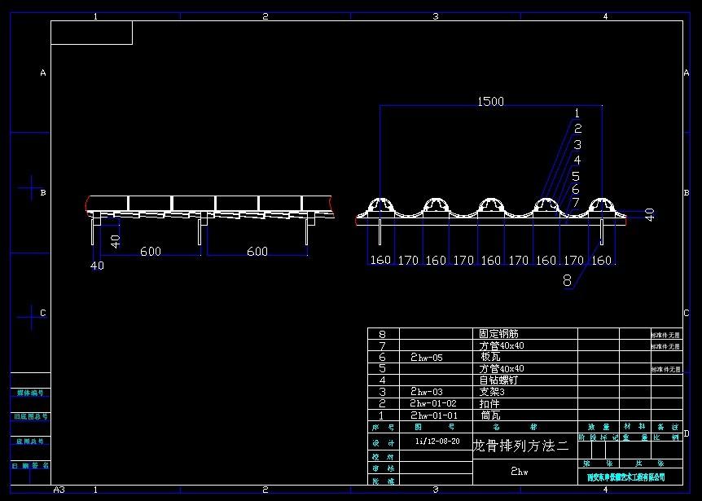Select zone letter A on left border
The height and width of the screenshot is (501, 702).
coord(43,73)
